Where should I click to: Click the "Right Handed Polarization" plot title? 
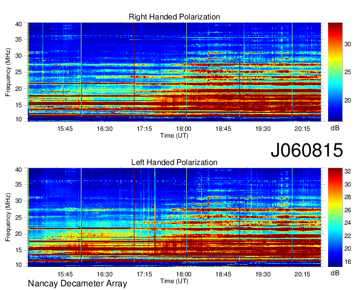click(174, 17)
